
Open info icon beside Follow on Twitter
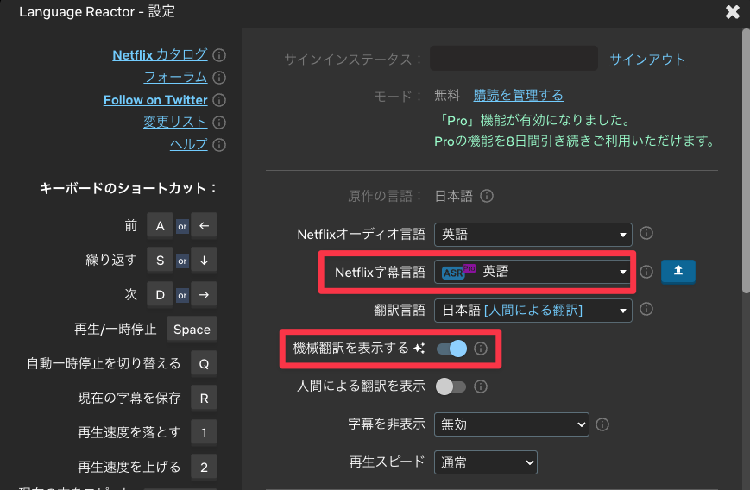tap(219, 100)
